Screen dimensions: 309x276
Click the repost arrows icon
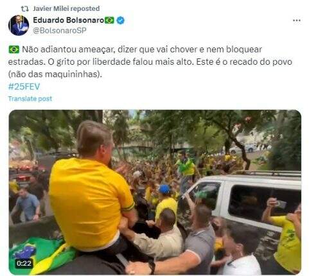pyautogui.click(x=24, y=9)
